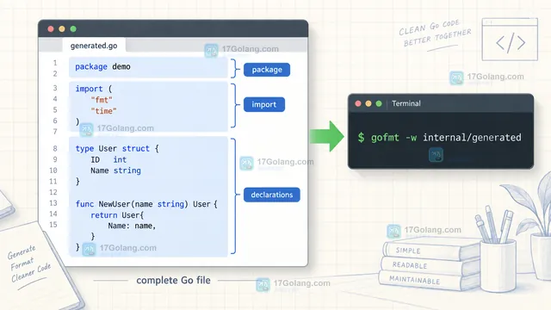
Task: Click the blue declarations label button
Action: [x=272, y=195]
